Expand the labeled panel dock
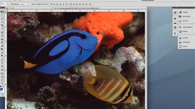Image resolution: width=195 pixels, height=109 pixels. [x=194, y=8]
